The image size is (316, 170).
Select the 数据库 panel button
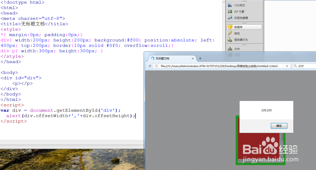244,27
